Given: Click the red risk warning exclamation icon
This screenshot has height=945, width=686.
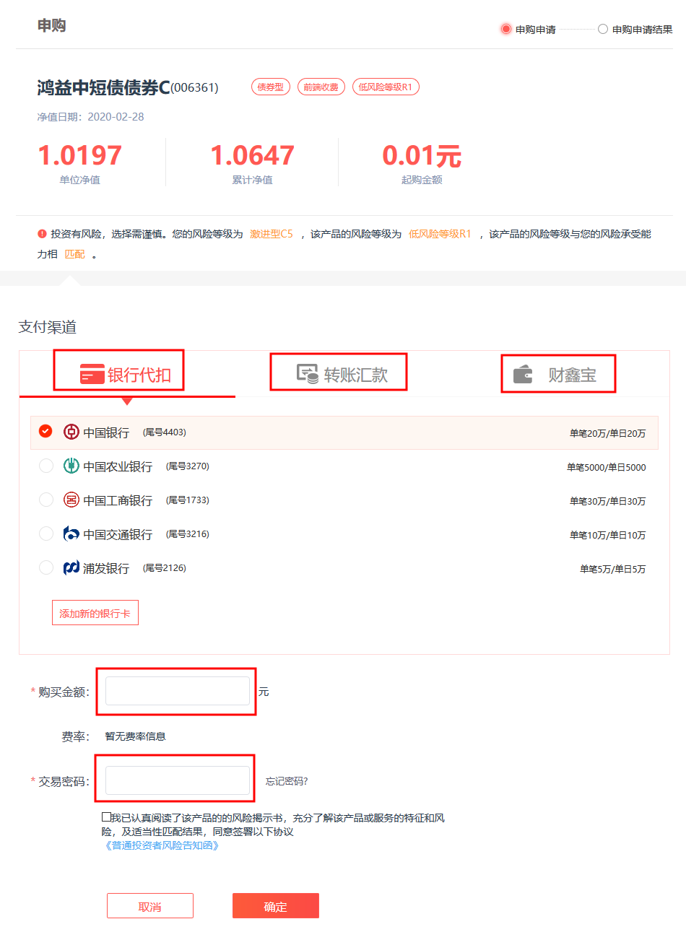Looking at the screenshot, I should pyautogui.click(x=42, y=234).
